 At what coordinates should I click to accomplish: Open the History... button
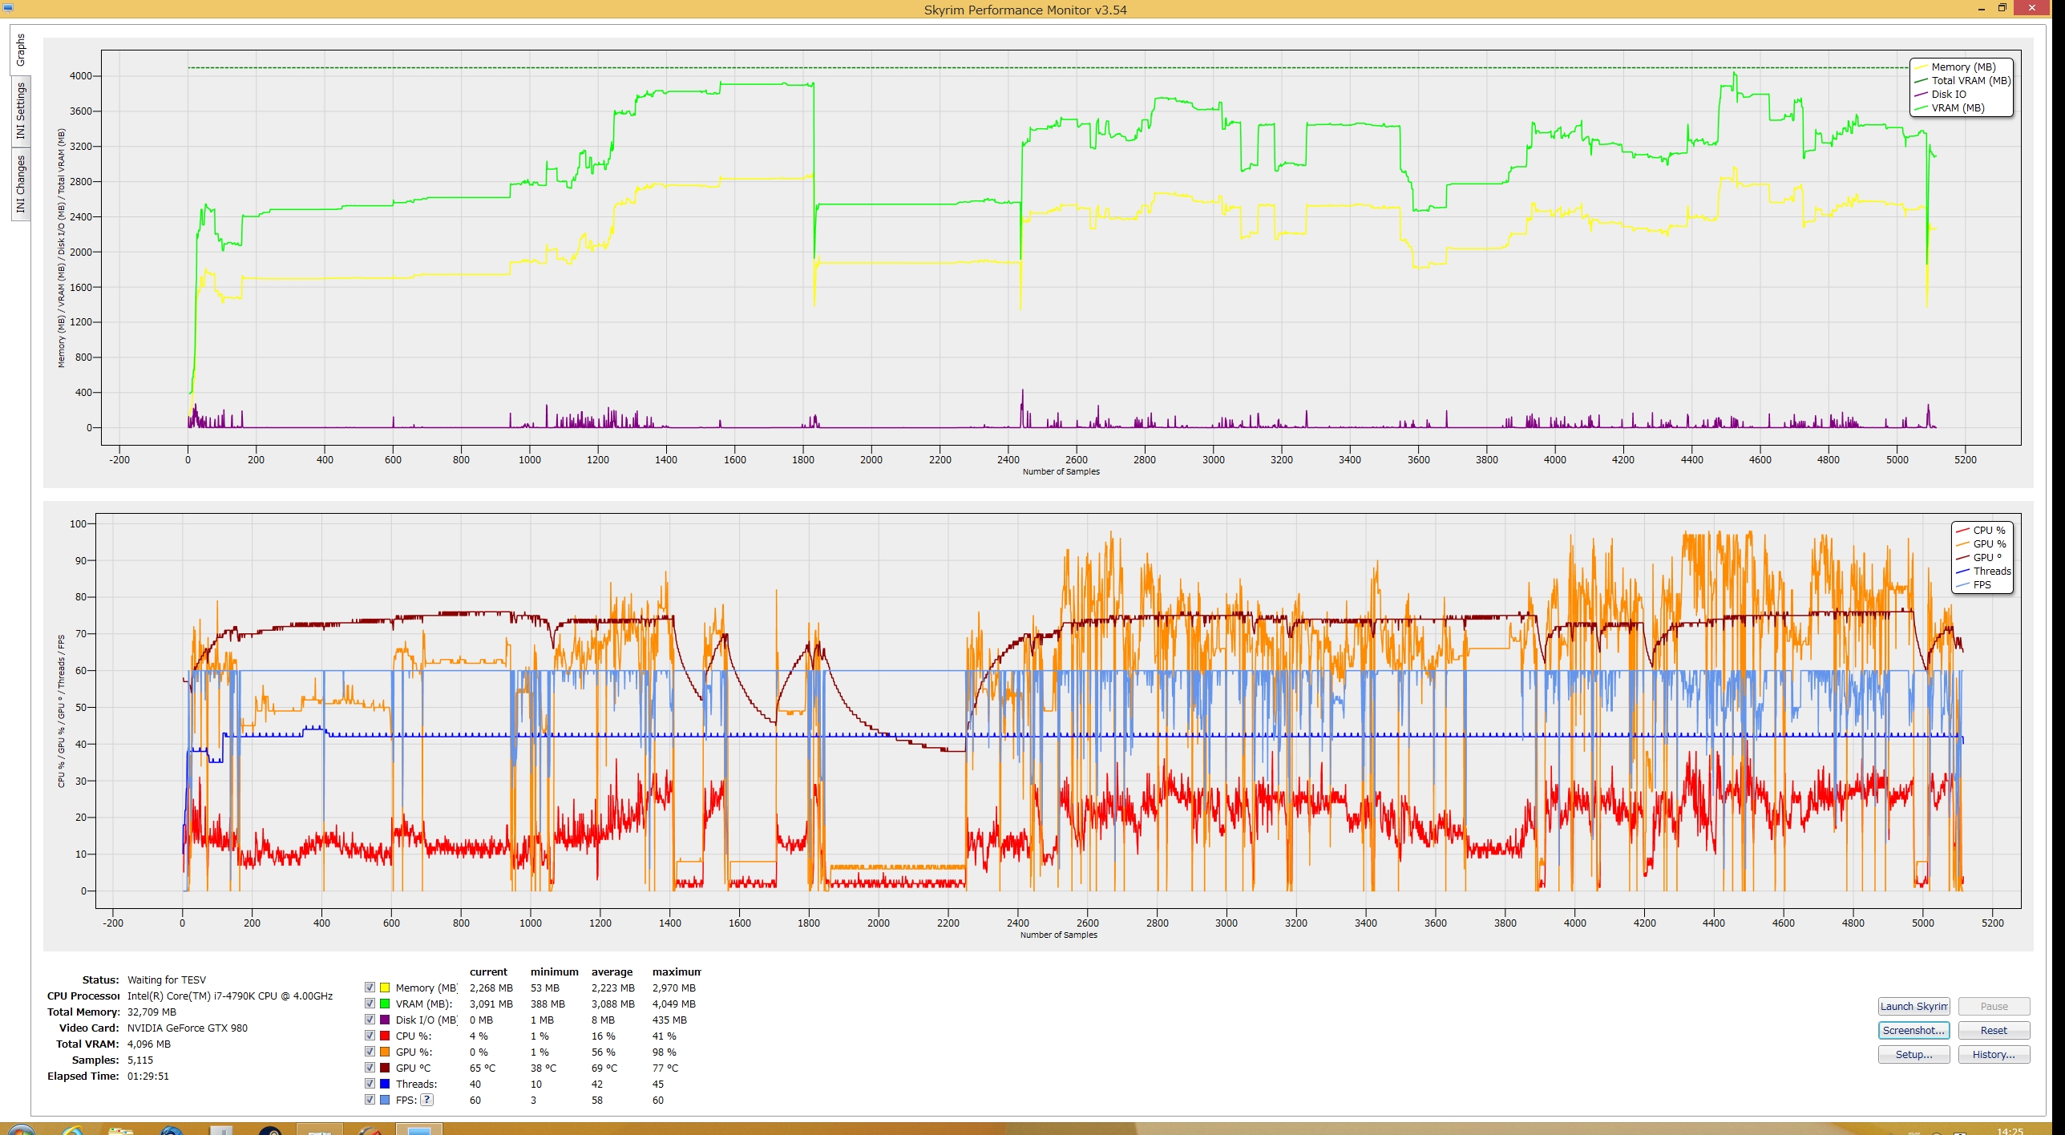(1994, 1055)
